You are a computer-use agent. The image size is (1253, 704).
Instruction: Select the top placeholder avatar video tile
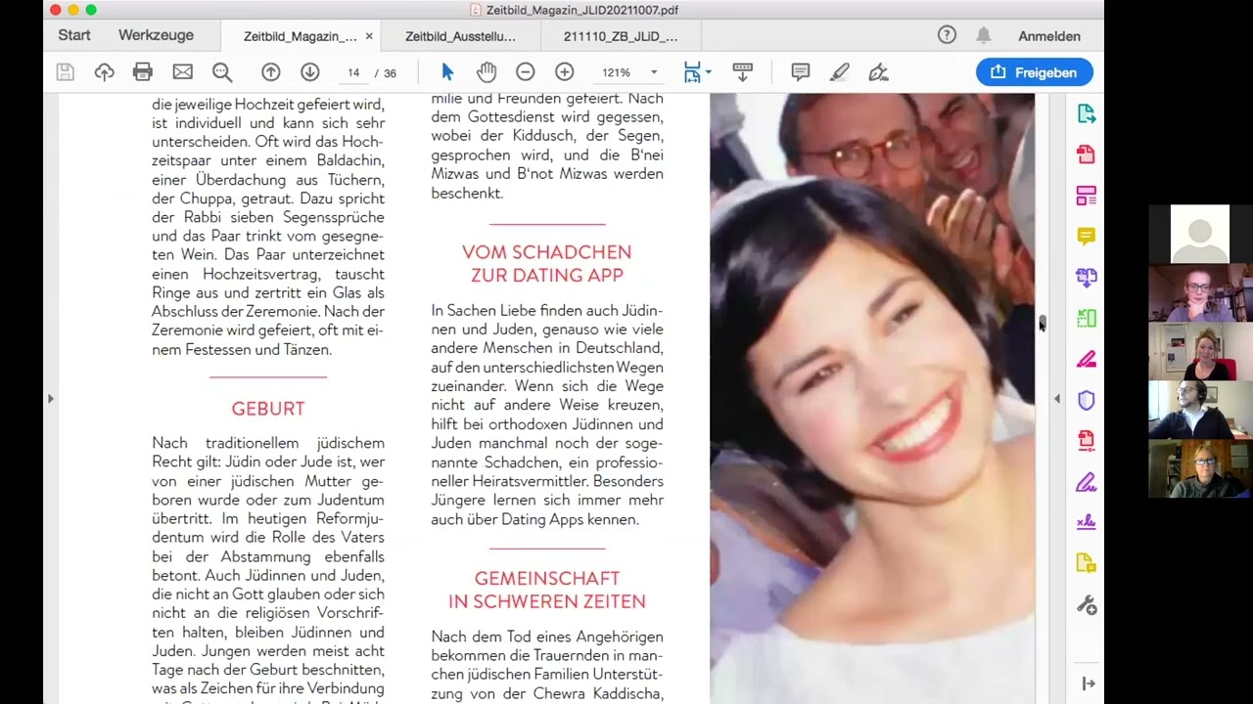click(1200, 234)
